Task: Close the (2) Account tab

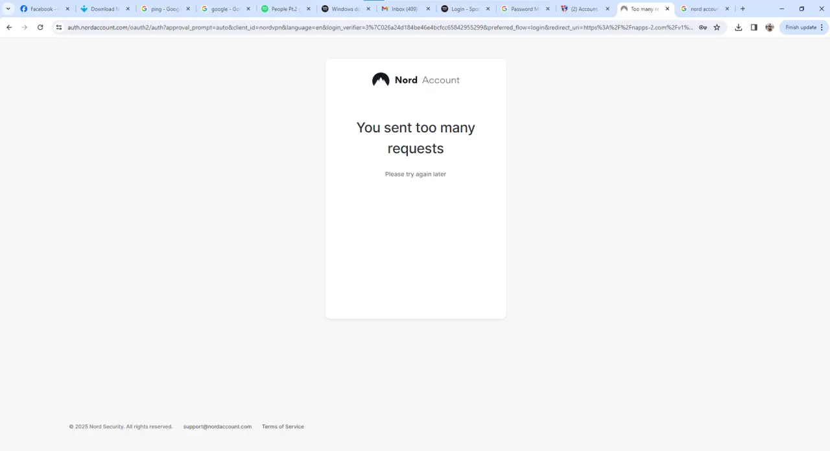Action: click(x=608, y=9)
